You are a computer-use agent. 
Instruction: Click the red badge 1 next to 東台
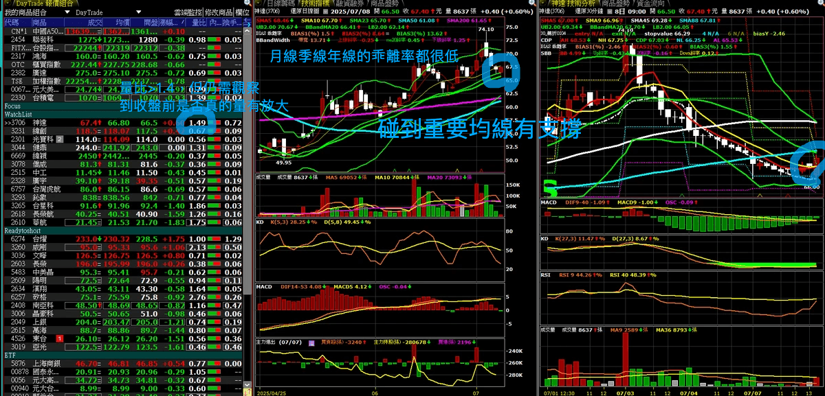pyautogui.click(x=60, y=338)
